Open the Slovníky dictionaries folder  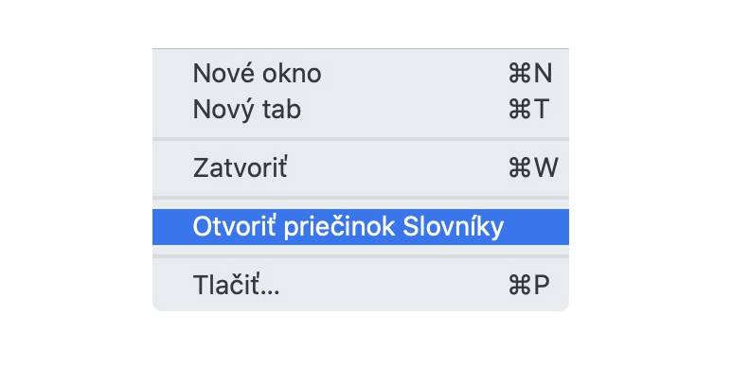click(x=361, y=227)
